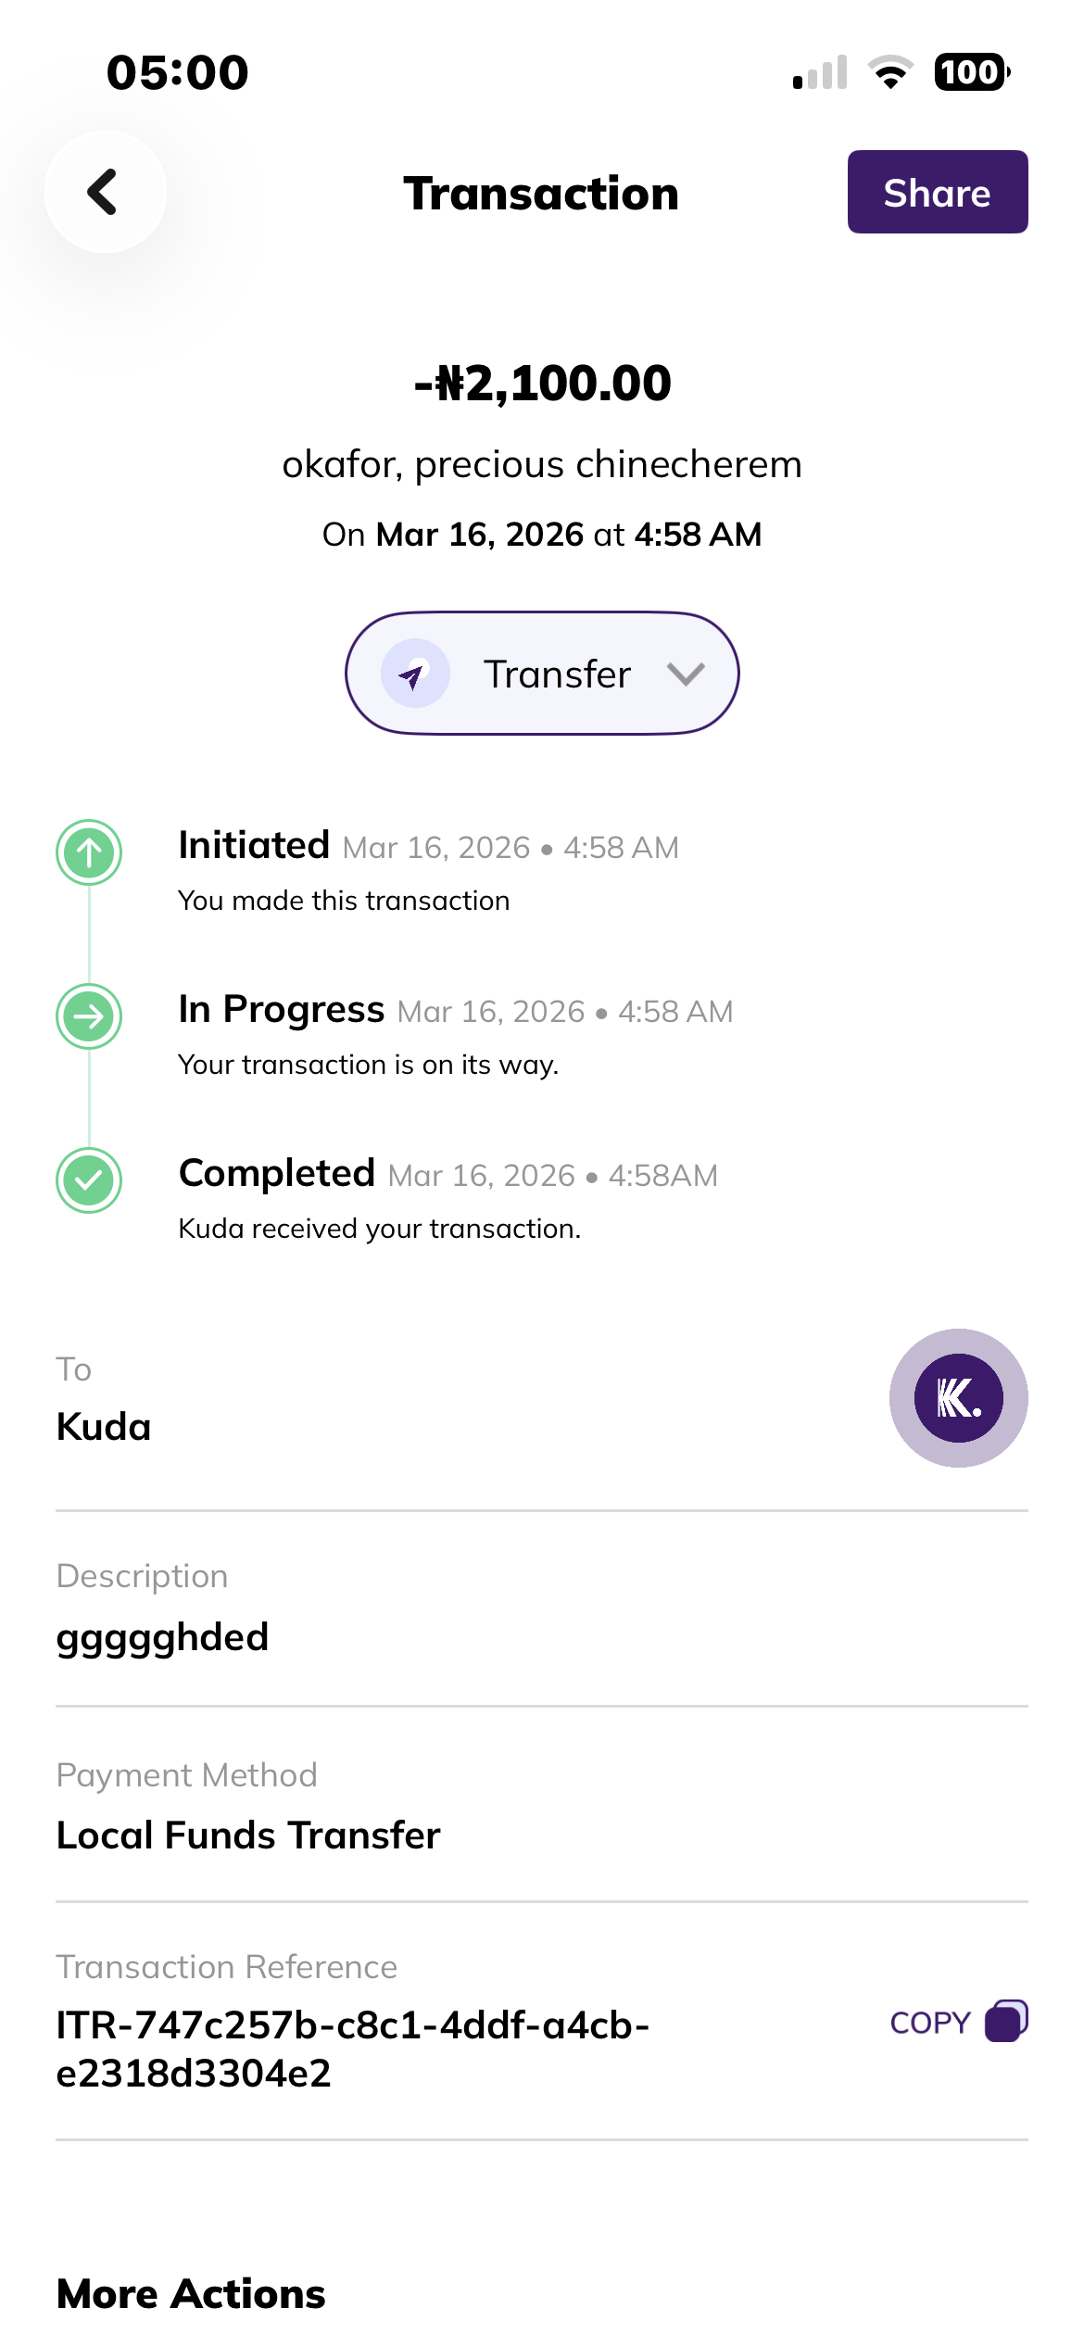1084x2346 pixels.
Task: Tap the back arrow button
Action: click(106, 192)
